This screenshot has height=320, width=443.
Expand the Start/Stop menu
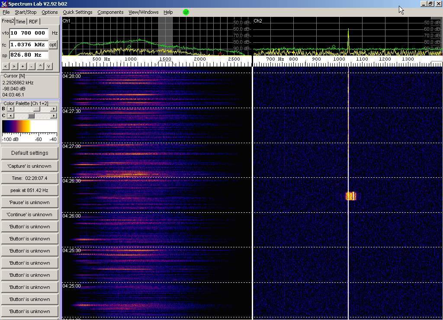pos(26,12)
